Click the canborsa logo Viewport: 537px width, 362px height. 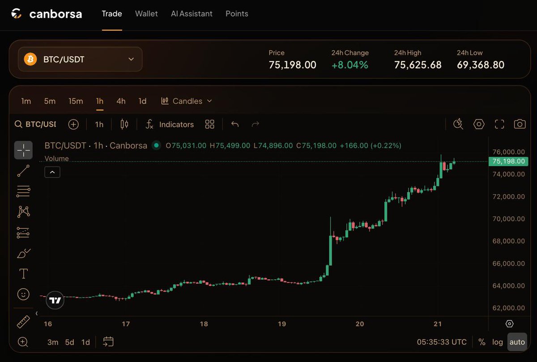[47, 14]
